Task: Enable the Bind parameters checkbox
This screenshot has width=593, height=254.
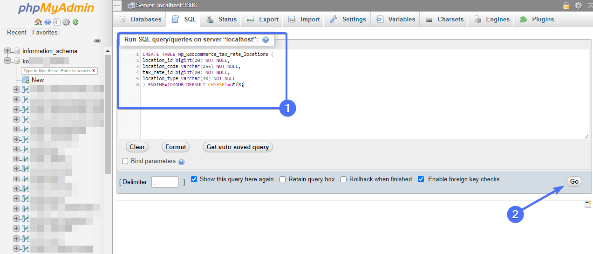Action: click(125, 161)
